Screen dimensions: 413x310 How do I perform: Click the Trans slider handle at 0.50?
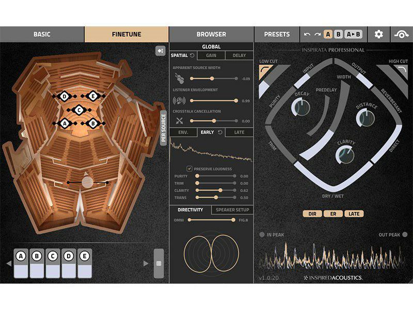[216, 197]
